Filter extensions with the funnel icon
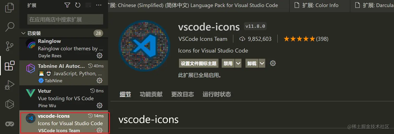Viewport: 394px width, 134px height. (x=67, y=5)
